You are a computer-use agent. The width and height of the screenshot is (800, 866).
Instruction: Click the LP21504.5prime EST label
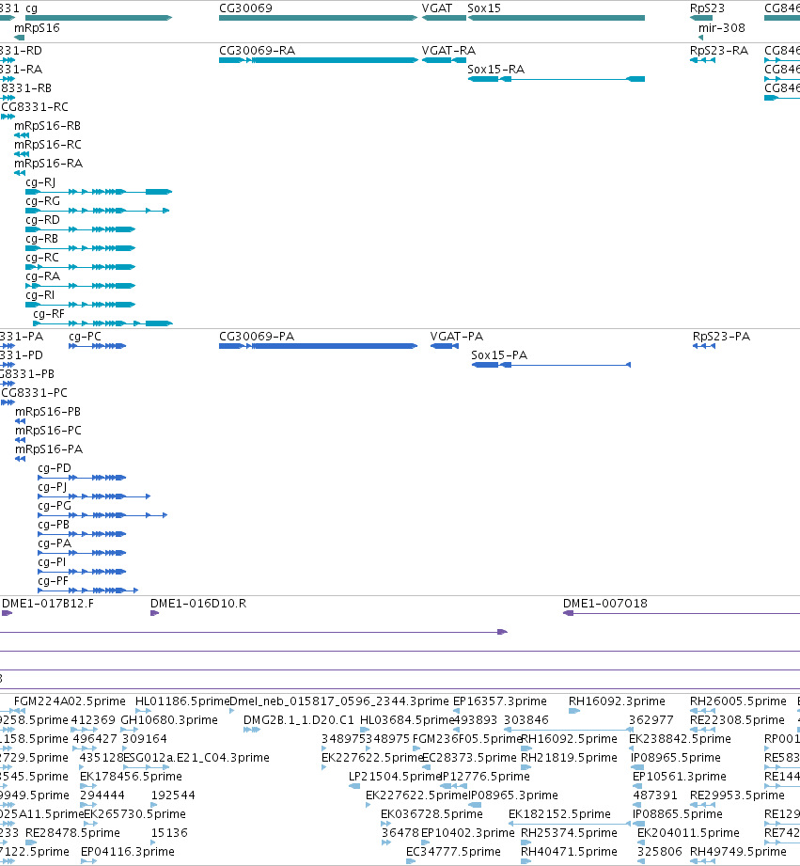coord(396,776)
